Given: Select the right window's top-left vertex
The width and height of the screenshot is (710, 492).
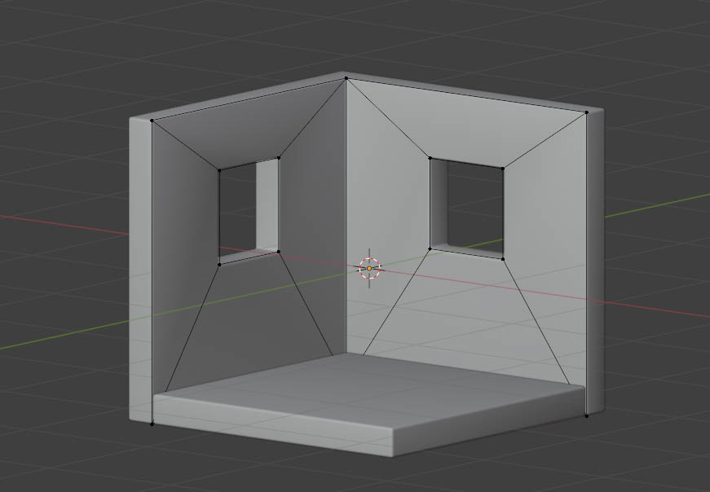Looking at the screenshot, I should pos(430,158).
